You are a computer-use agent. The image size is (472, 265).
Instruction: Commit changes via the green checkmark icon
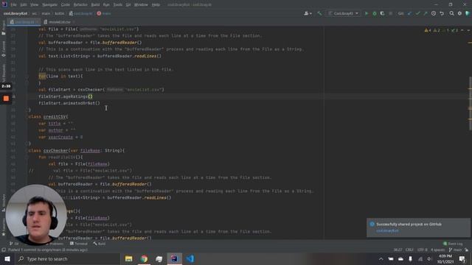(x=417, y=13)
